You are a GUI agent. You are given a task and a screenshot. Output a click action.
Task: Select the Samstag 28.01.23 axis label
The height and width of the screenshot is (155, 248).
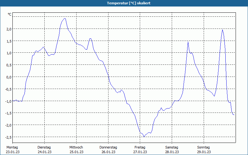(x=172, y=150)
